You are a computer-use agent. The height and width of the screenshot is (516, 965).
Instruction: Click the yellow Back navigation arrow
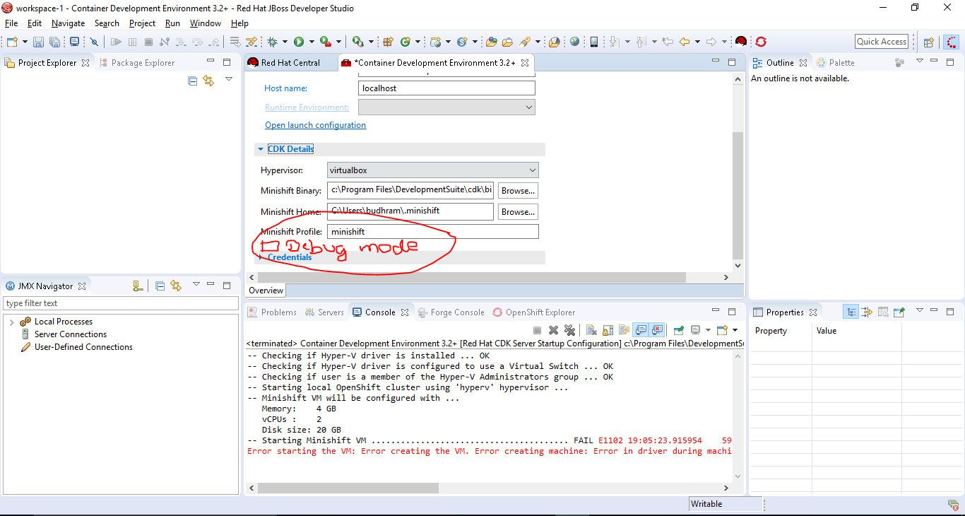[684, 42]
